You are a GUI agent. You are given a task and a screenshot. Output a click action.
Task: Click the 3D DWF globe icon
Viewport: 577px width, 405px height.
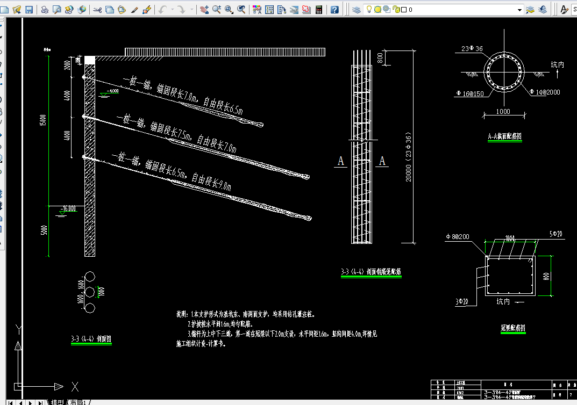(82, 10)
